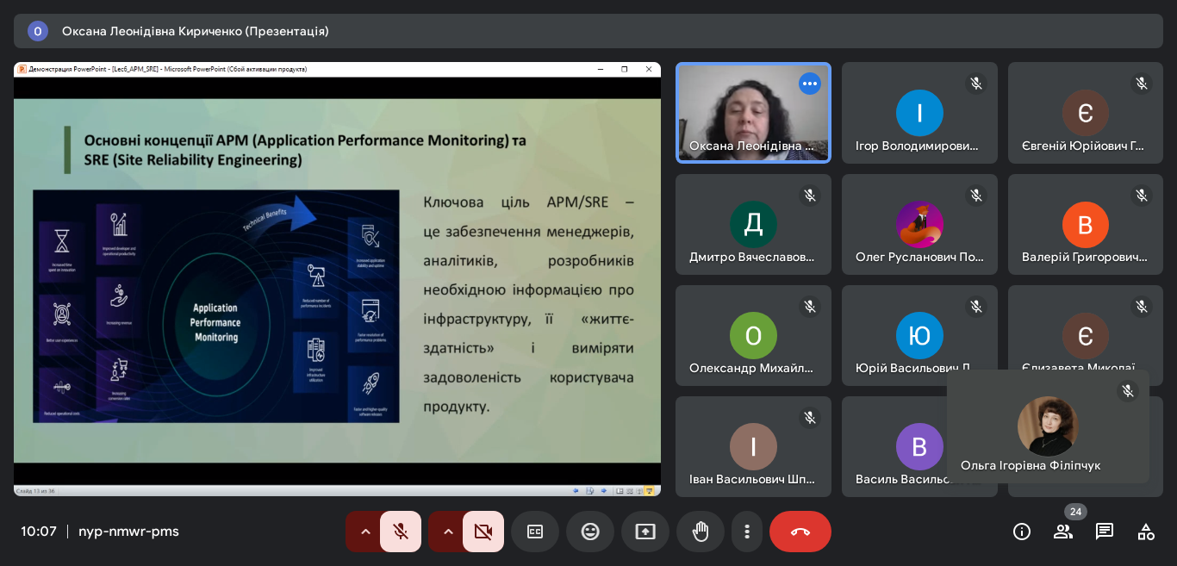Open chat with everyone
Viewport: 1177px width, 566px height.
[x=1105, y=532]
